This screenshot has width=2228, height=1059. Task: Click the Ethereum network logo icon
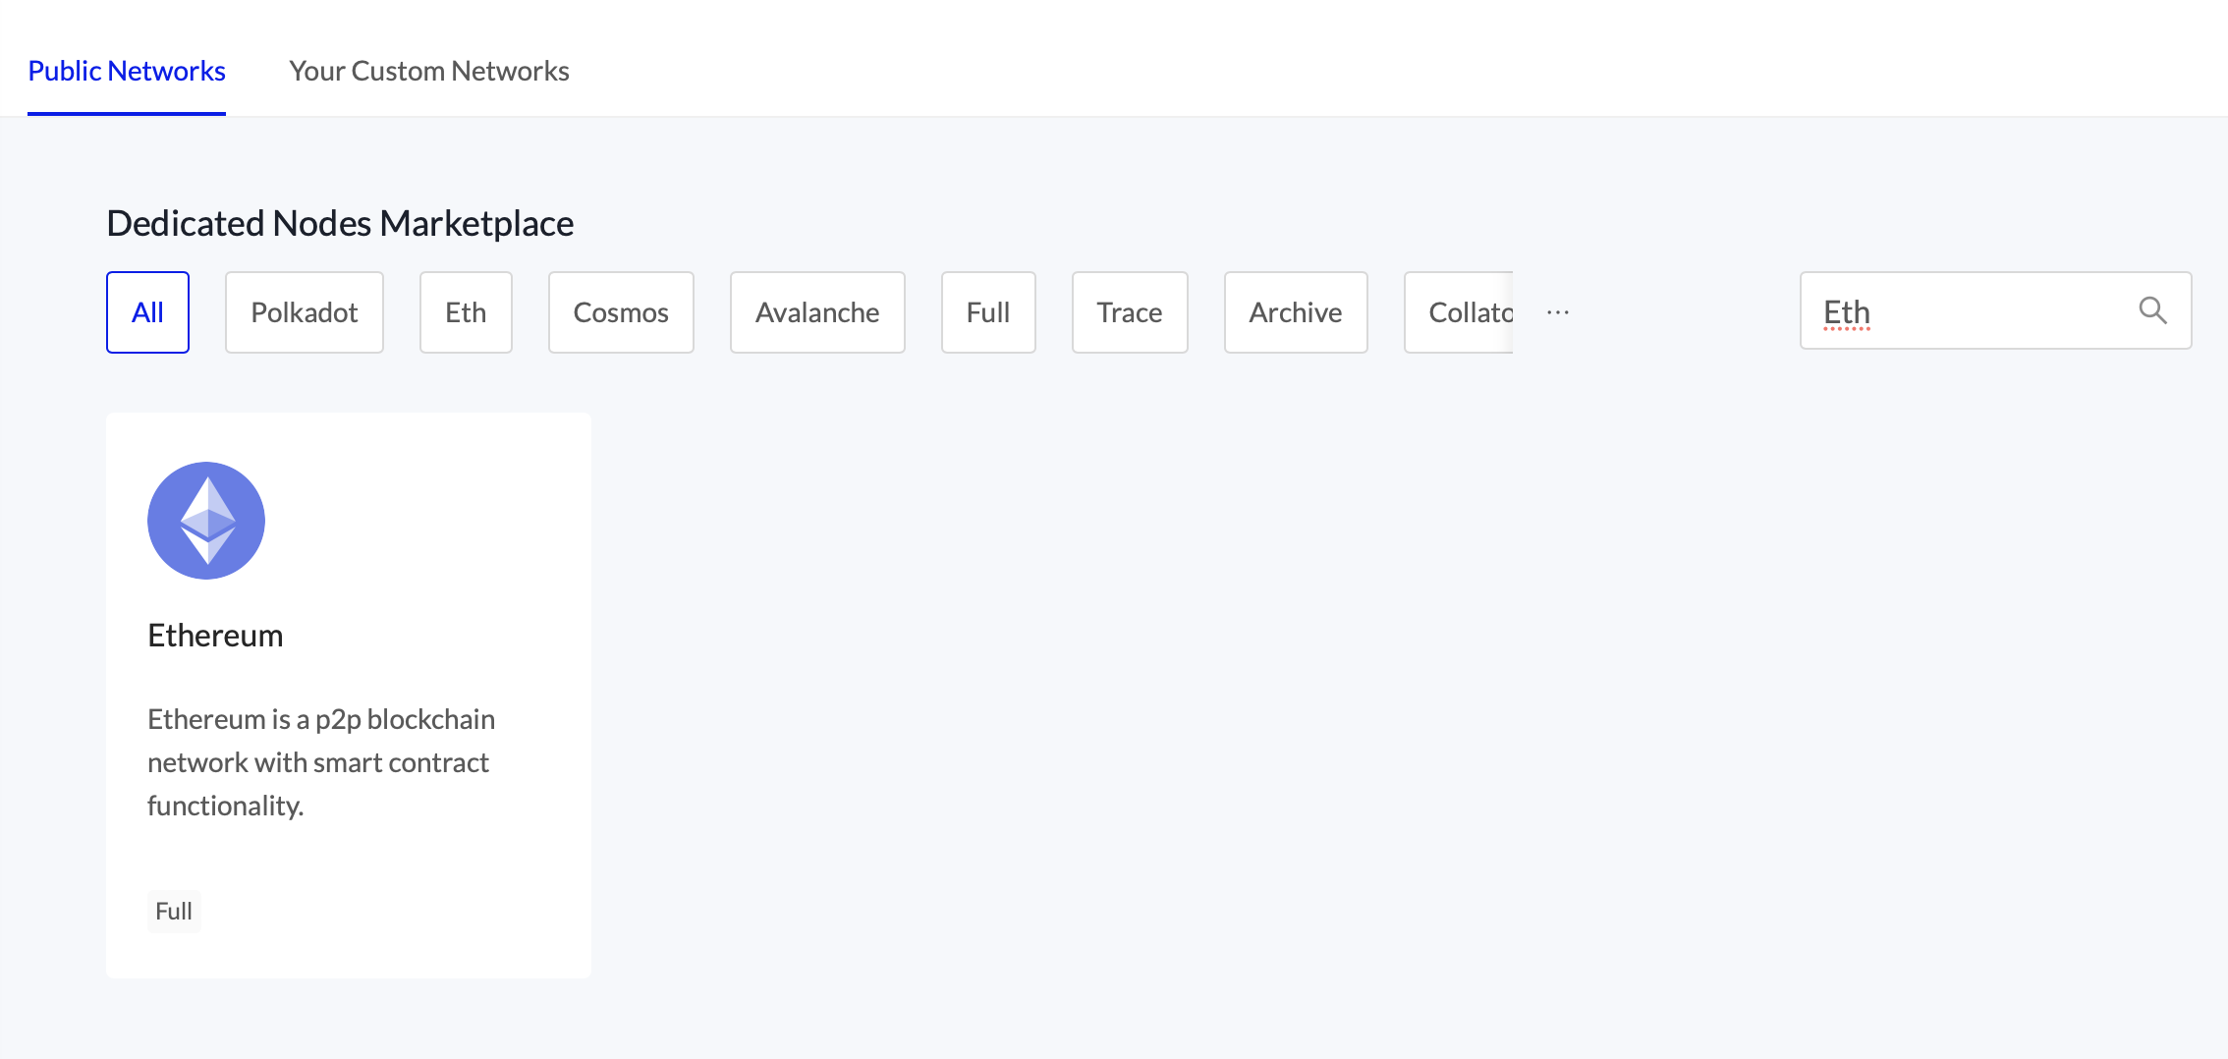coord(205,520)
